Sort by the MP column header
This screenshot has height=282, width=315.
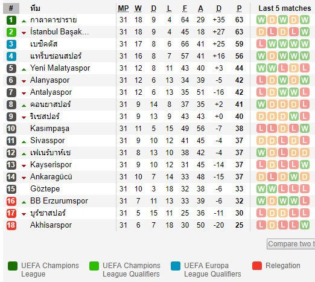click(123, 8)
